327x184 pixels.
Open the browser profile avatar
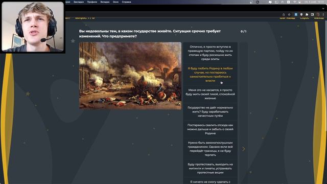coord(318,14)
